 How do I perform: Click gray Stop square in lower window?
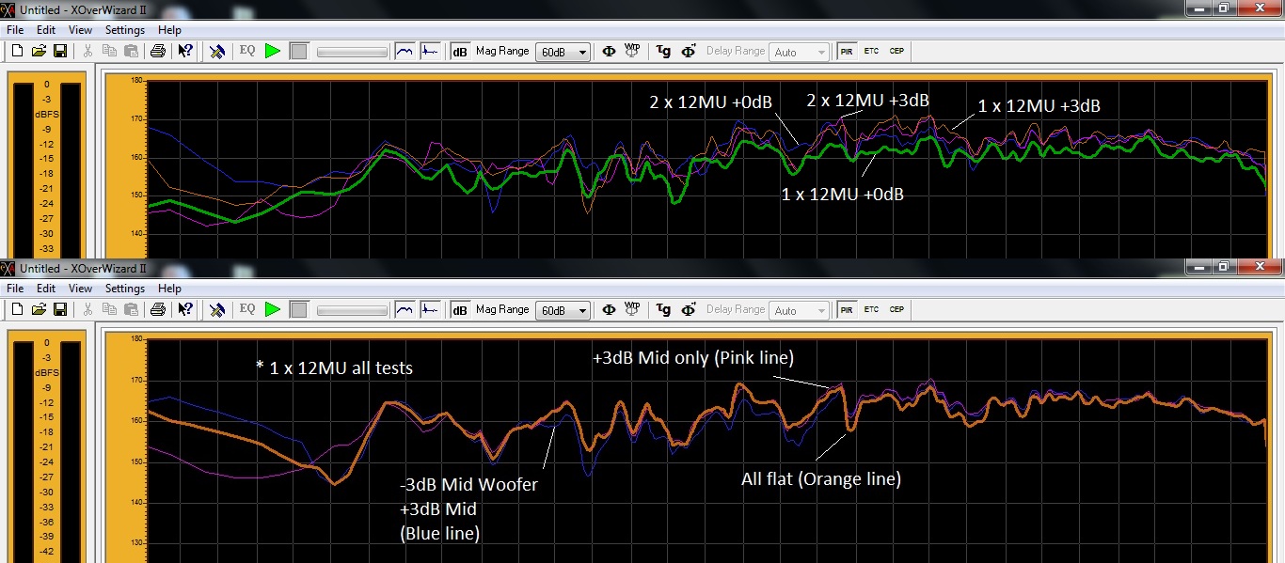(x=298, y=309)
